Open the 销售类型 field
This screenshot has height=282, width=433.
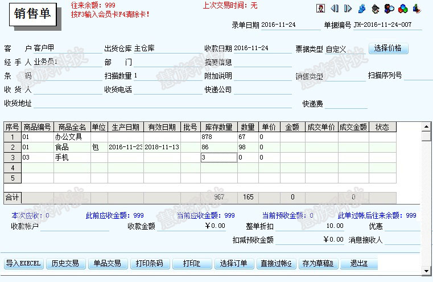pyautogui.click(x=345, y=76)
